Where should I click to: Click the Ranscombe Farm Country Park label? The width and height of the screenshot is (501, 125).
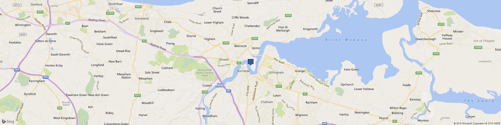pyautogui.click(x=205, y=72)
